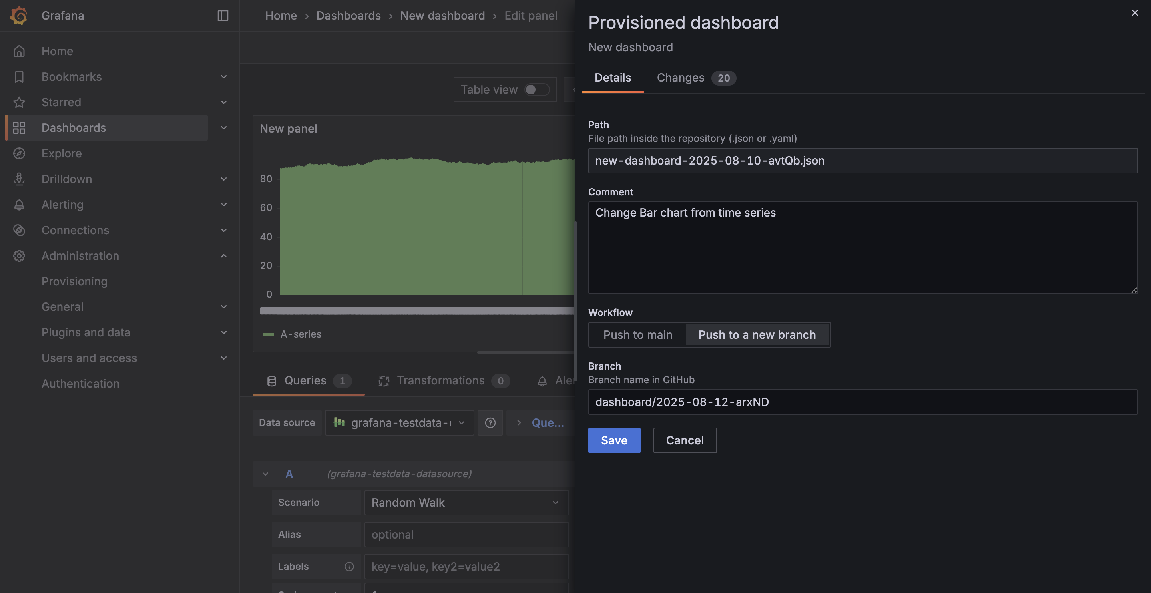Click the Path input field

(x=863, y=160)
